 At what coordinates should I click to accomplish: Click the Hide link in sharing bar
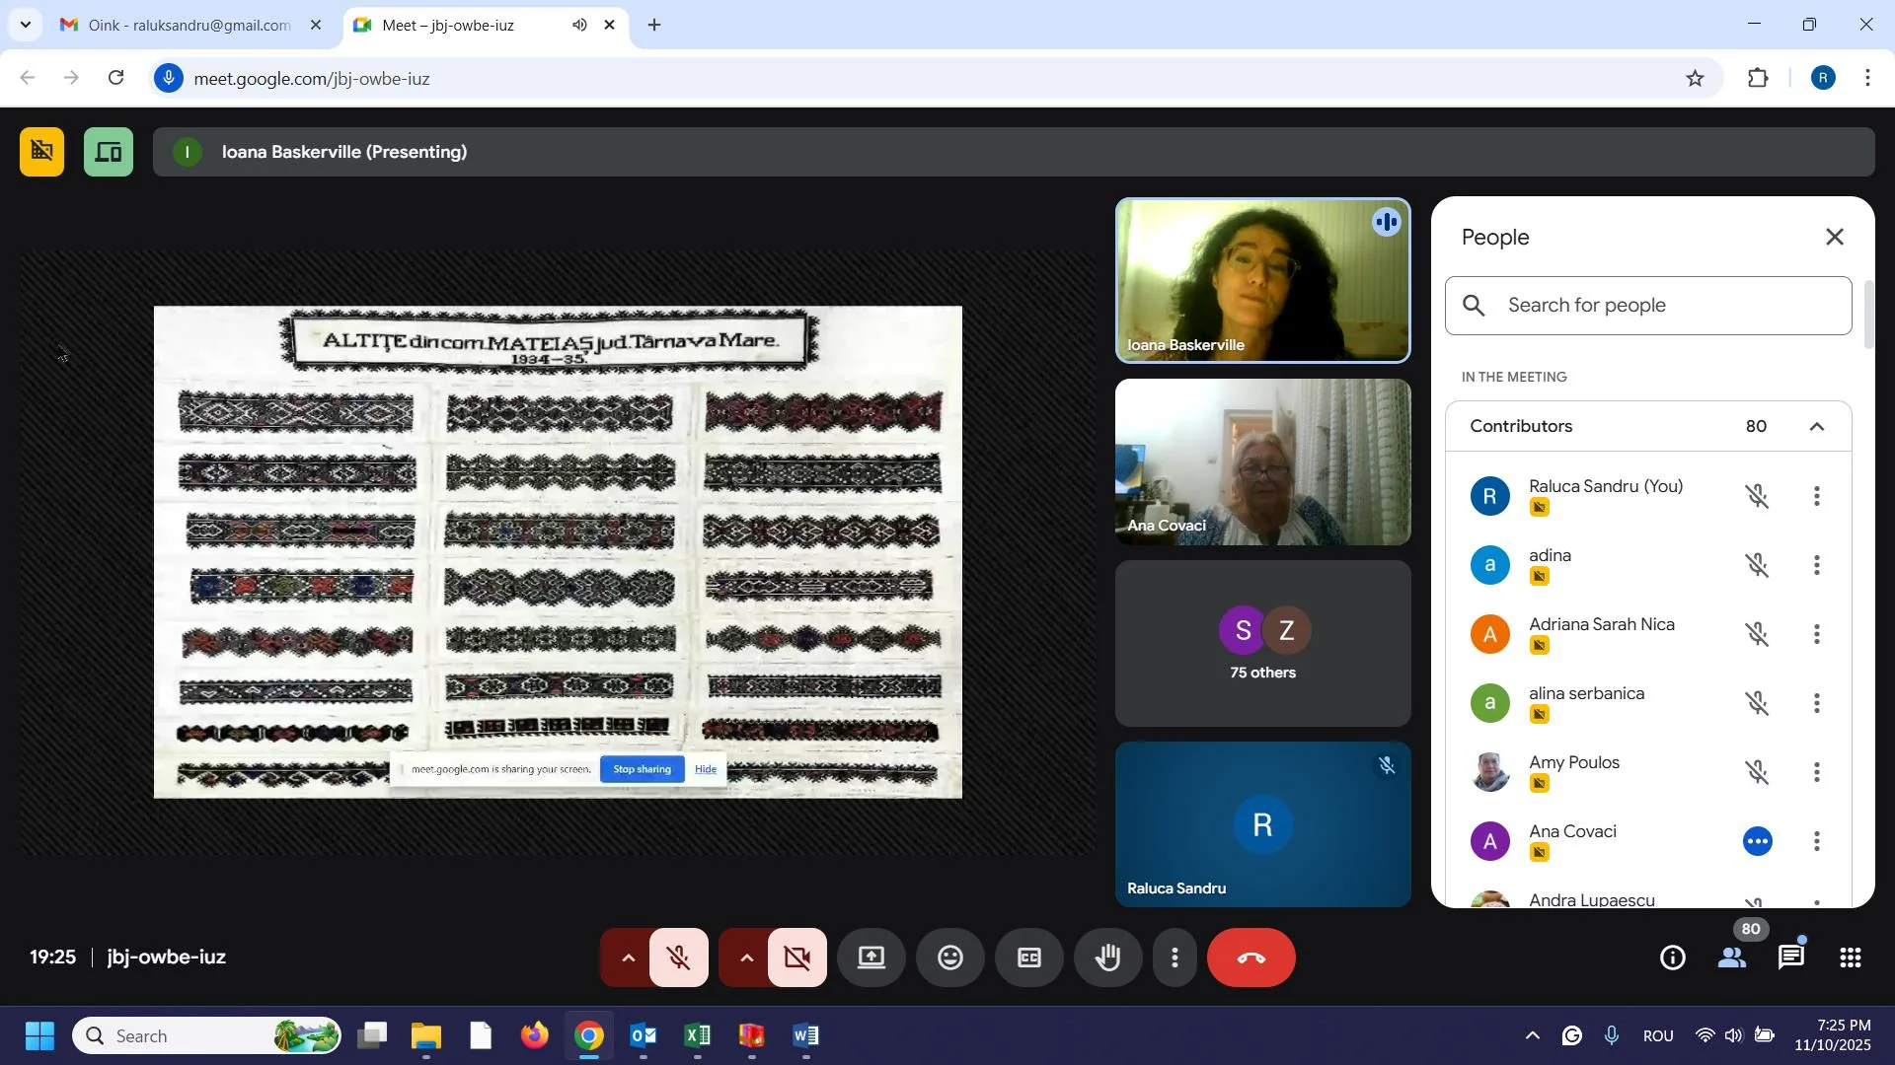point(706,770)
